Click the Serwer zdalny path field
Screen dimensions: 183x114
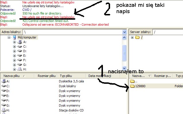(168, 32)
